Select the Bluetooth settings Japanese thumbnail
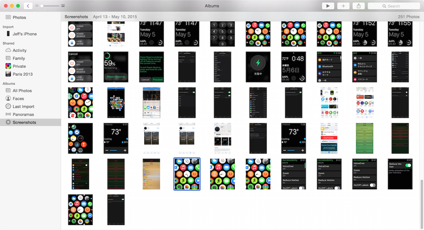The image size is (424, 230). click(x=329, y=67)
